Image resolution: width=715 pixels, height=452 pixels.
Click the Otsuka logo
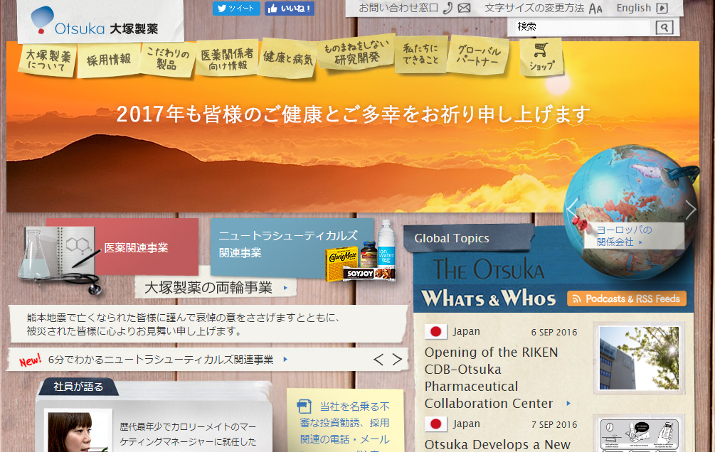[95, 21]
